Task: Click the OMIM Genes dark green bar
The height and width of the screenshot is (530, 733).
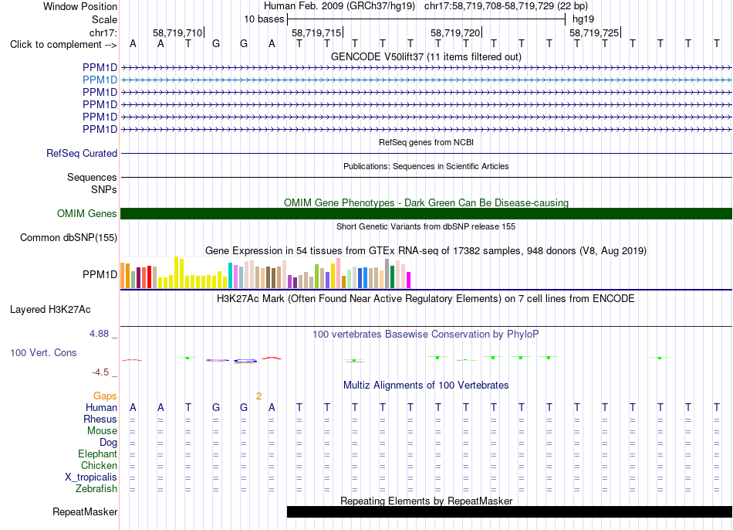Action: (426, 213)
